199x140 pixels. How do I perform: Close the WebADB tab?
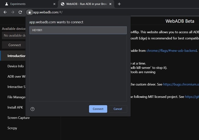(x=110, y=4)
